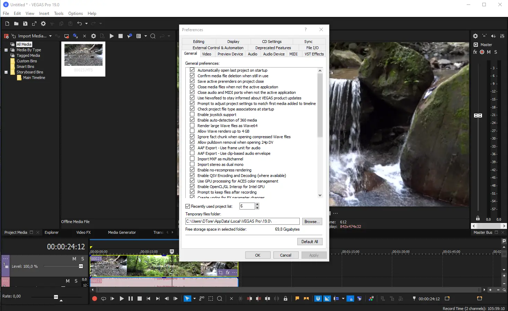Image resolution: width=508 pixels, height=311 pixels.
Task: Collapse the Storyboard Bins tree node
Action: (6, 72)
